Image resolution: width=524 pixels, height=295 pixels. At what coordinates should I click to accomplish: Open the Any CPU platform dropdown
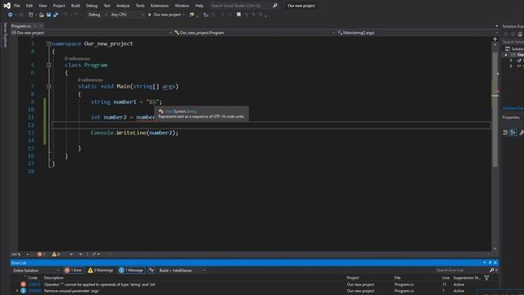pos(127,15)
